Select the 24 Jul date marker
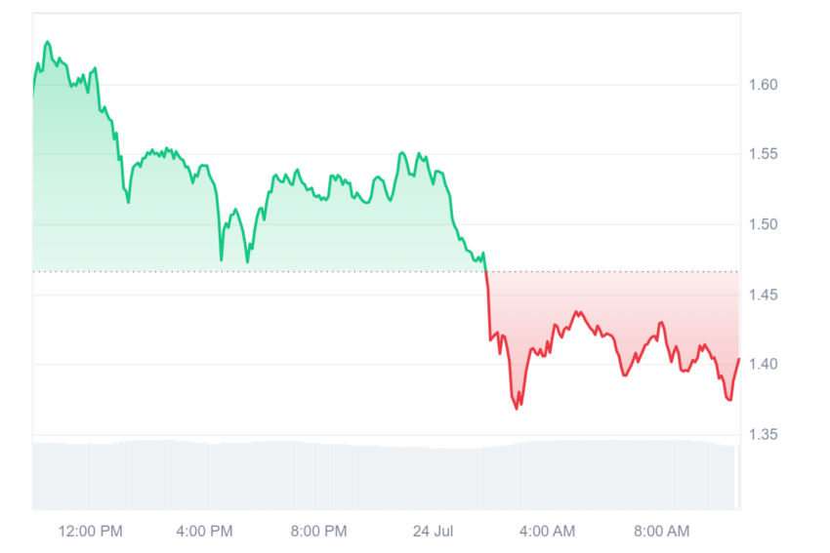This screenshot has height=553, width=830. (433, 531)
